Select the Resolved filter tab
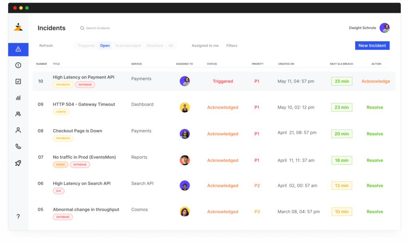 click(155, 45)
